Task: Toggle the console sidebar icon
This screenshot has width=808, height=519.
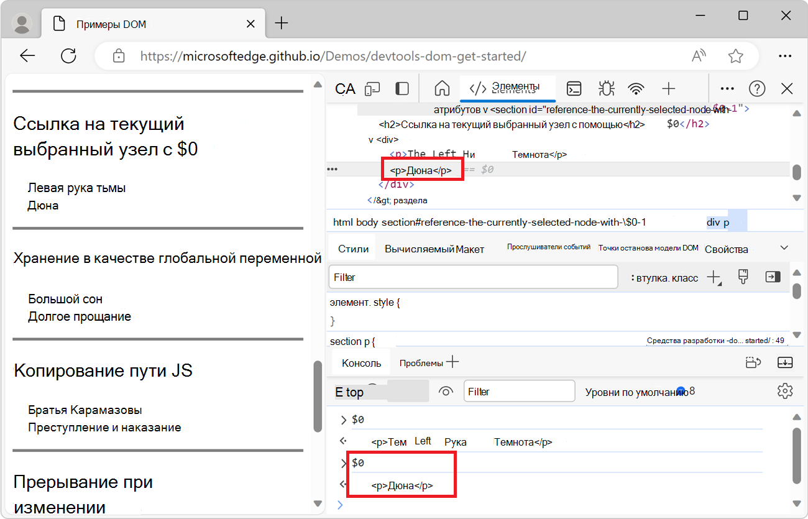Action: click(x=339, y=392)
